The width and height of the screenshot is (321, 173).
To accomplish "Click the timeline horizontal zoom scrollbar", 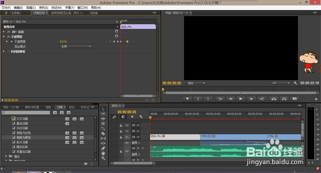I will point(133,163).
